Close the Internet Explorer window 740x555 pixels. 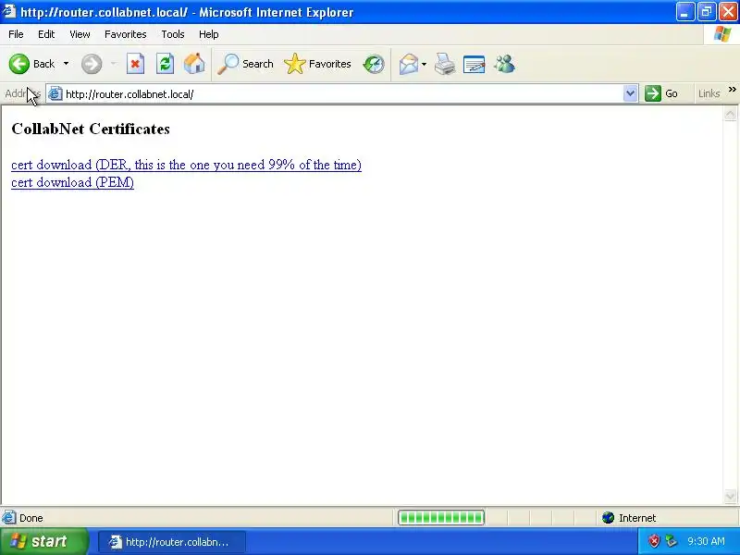[x=728, y=12]
